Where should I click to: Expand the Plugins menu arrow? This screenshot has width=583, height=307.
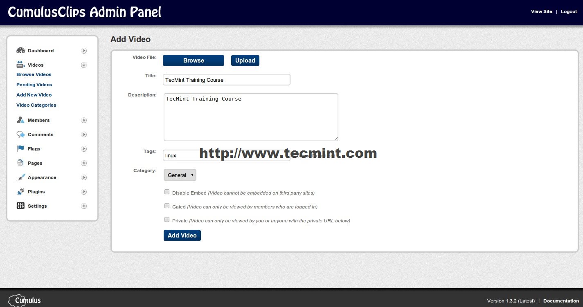[84, 192]
